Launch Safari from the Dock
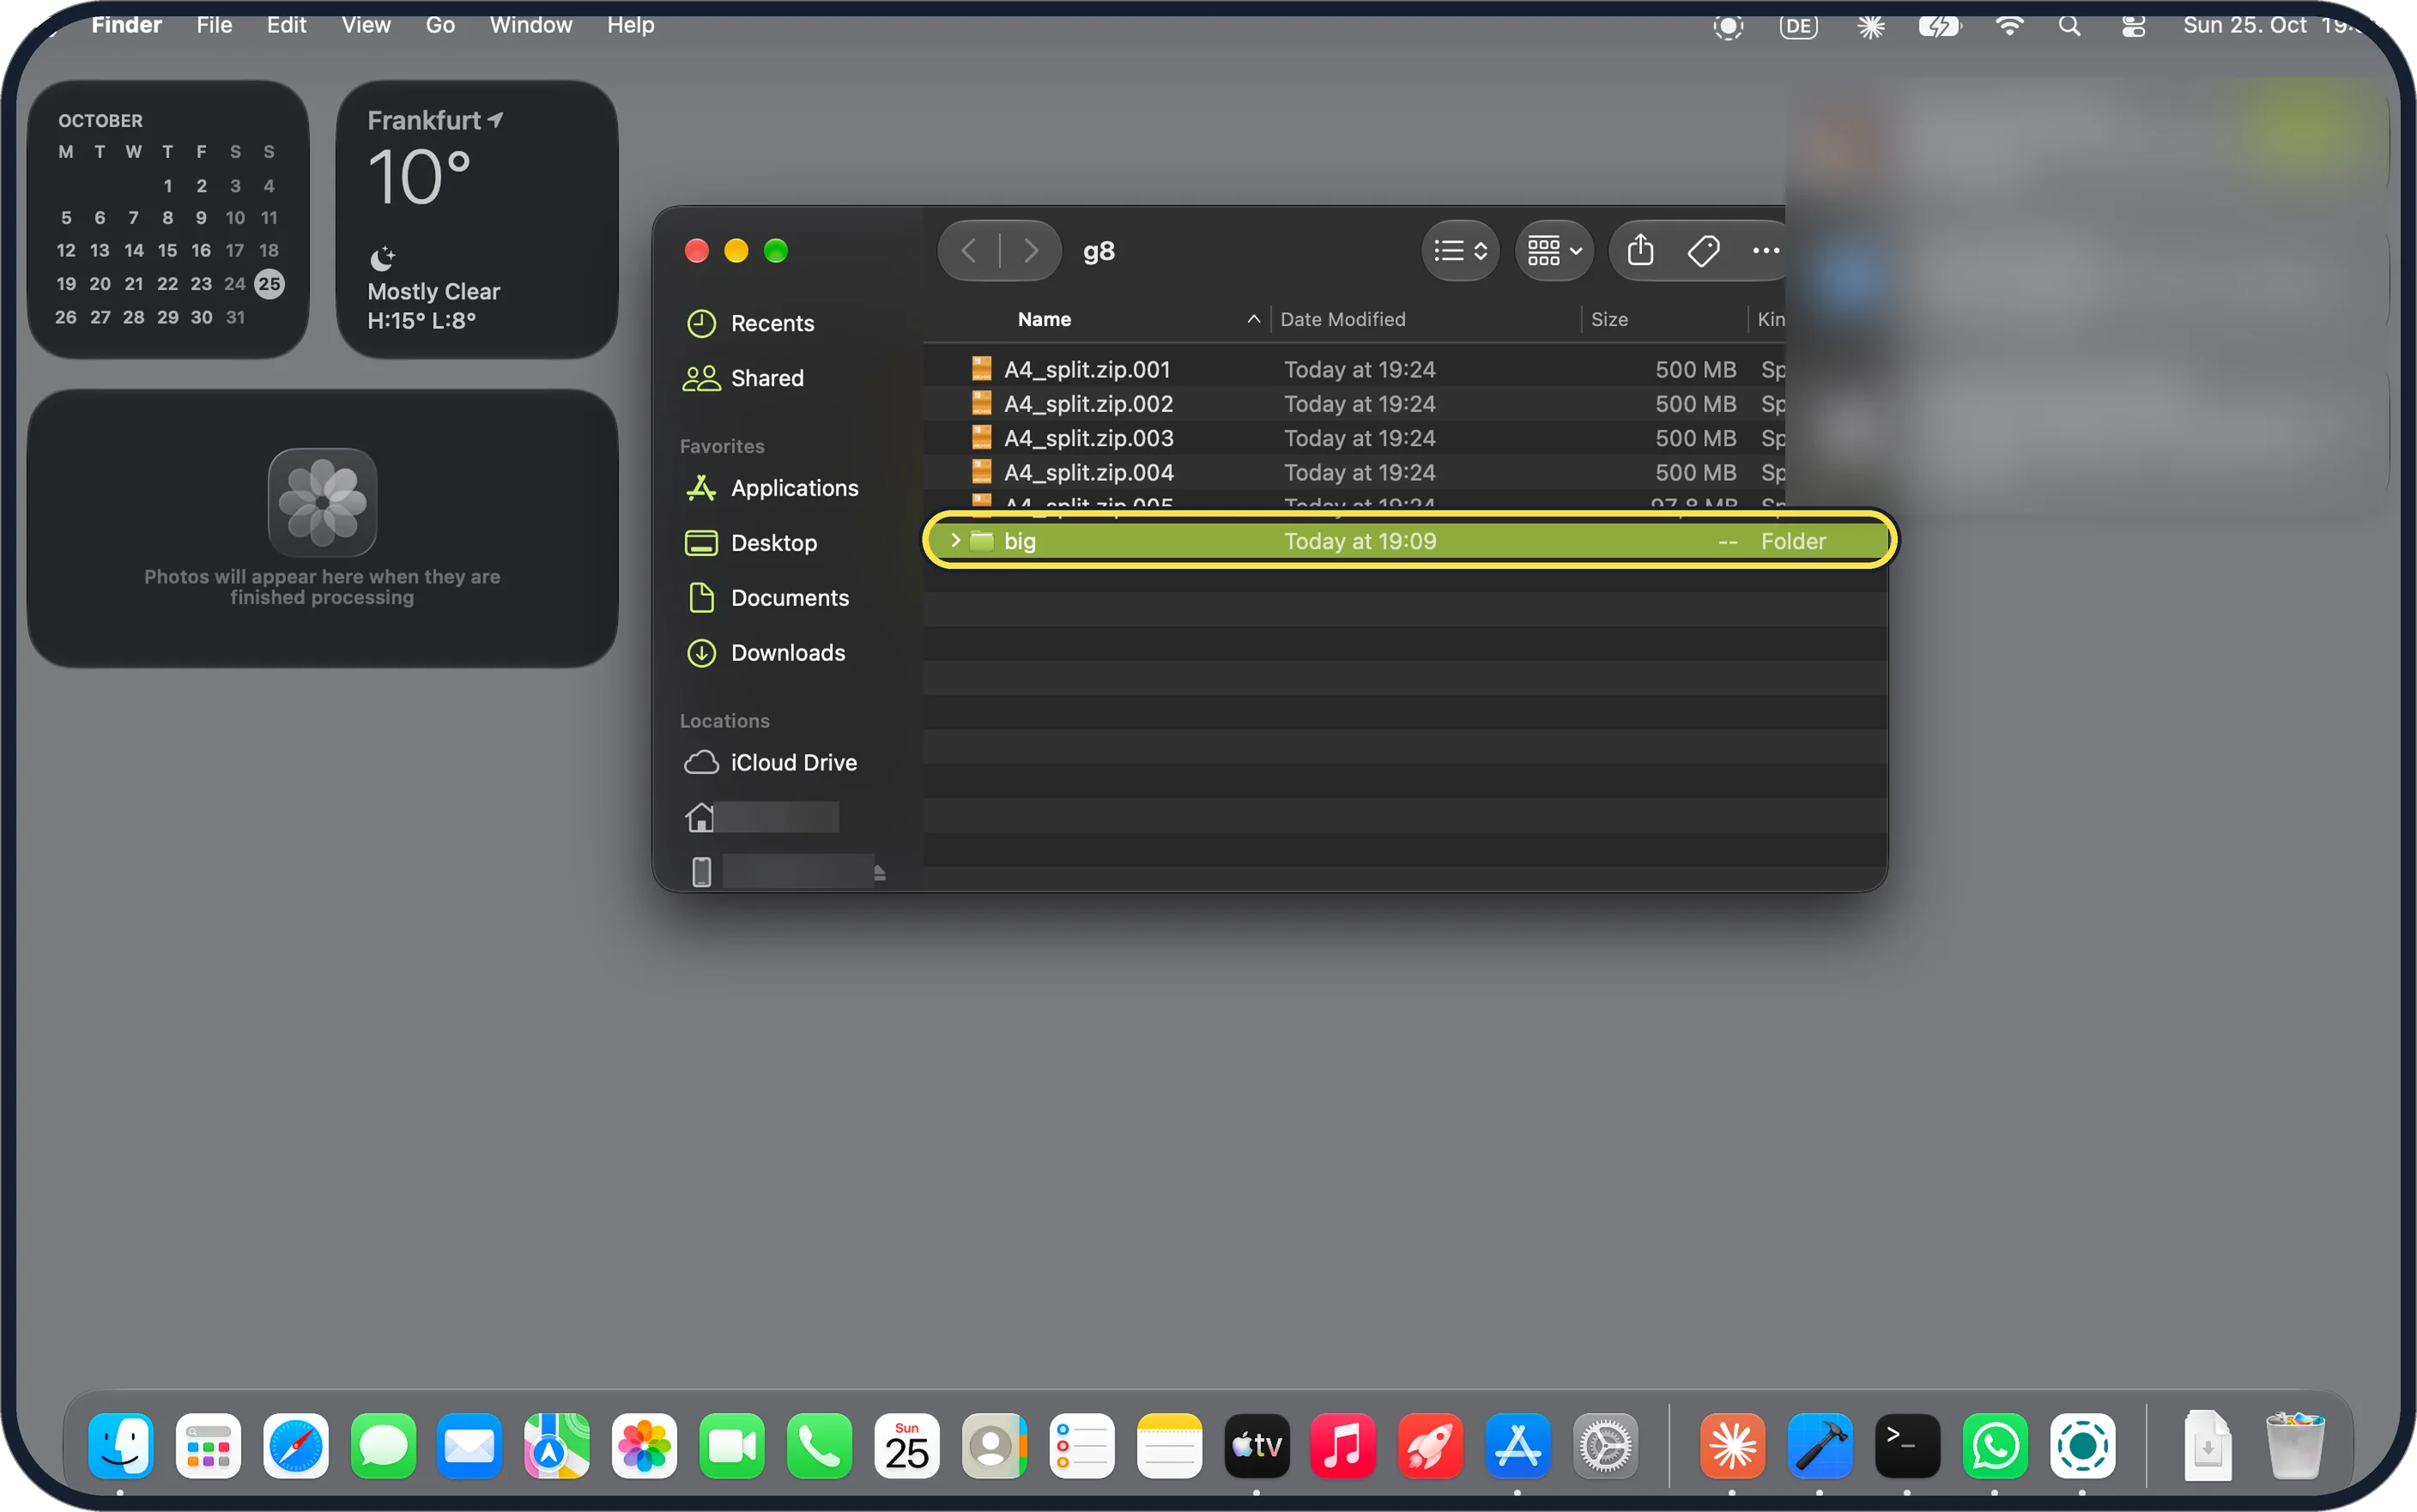 (x=296, y=1445)
